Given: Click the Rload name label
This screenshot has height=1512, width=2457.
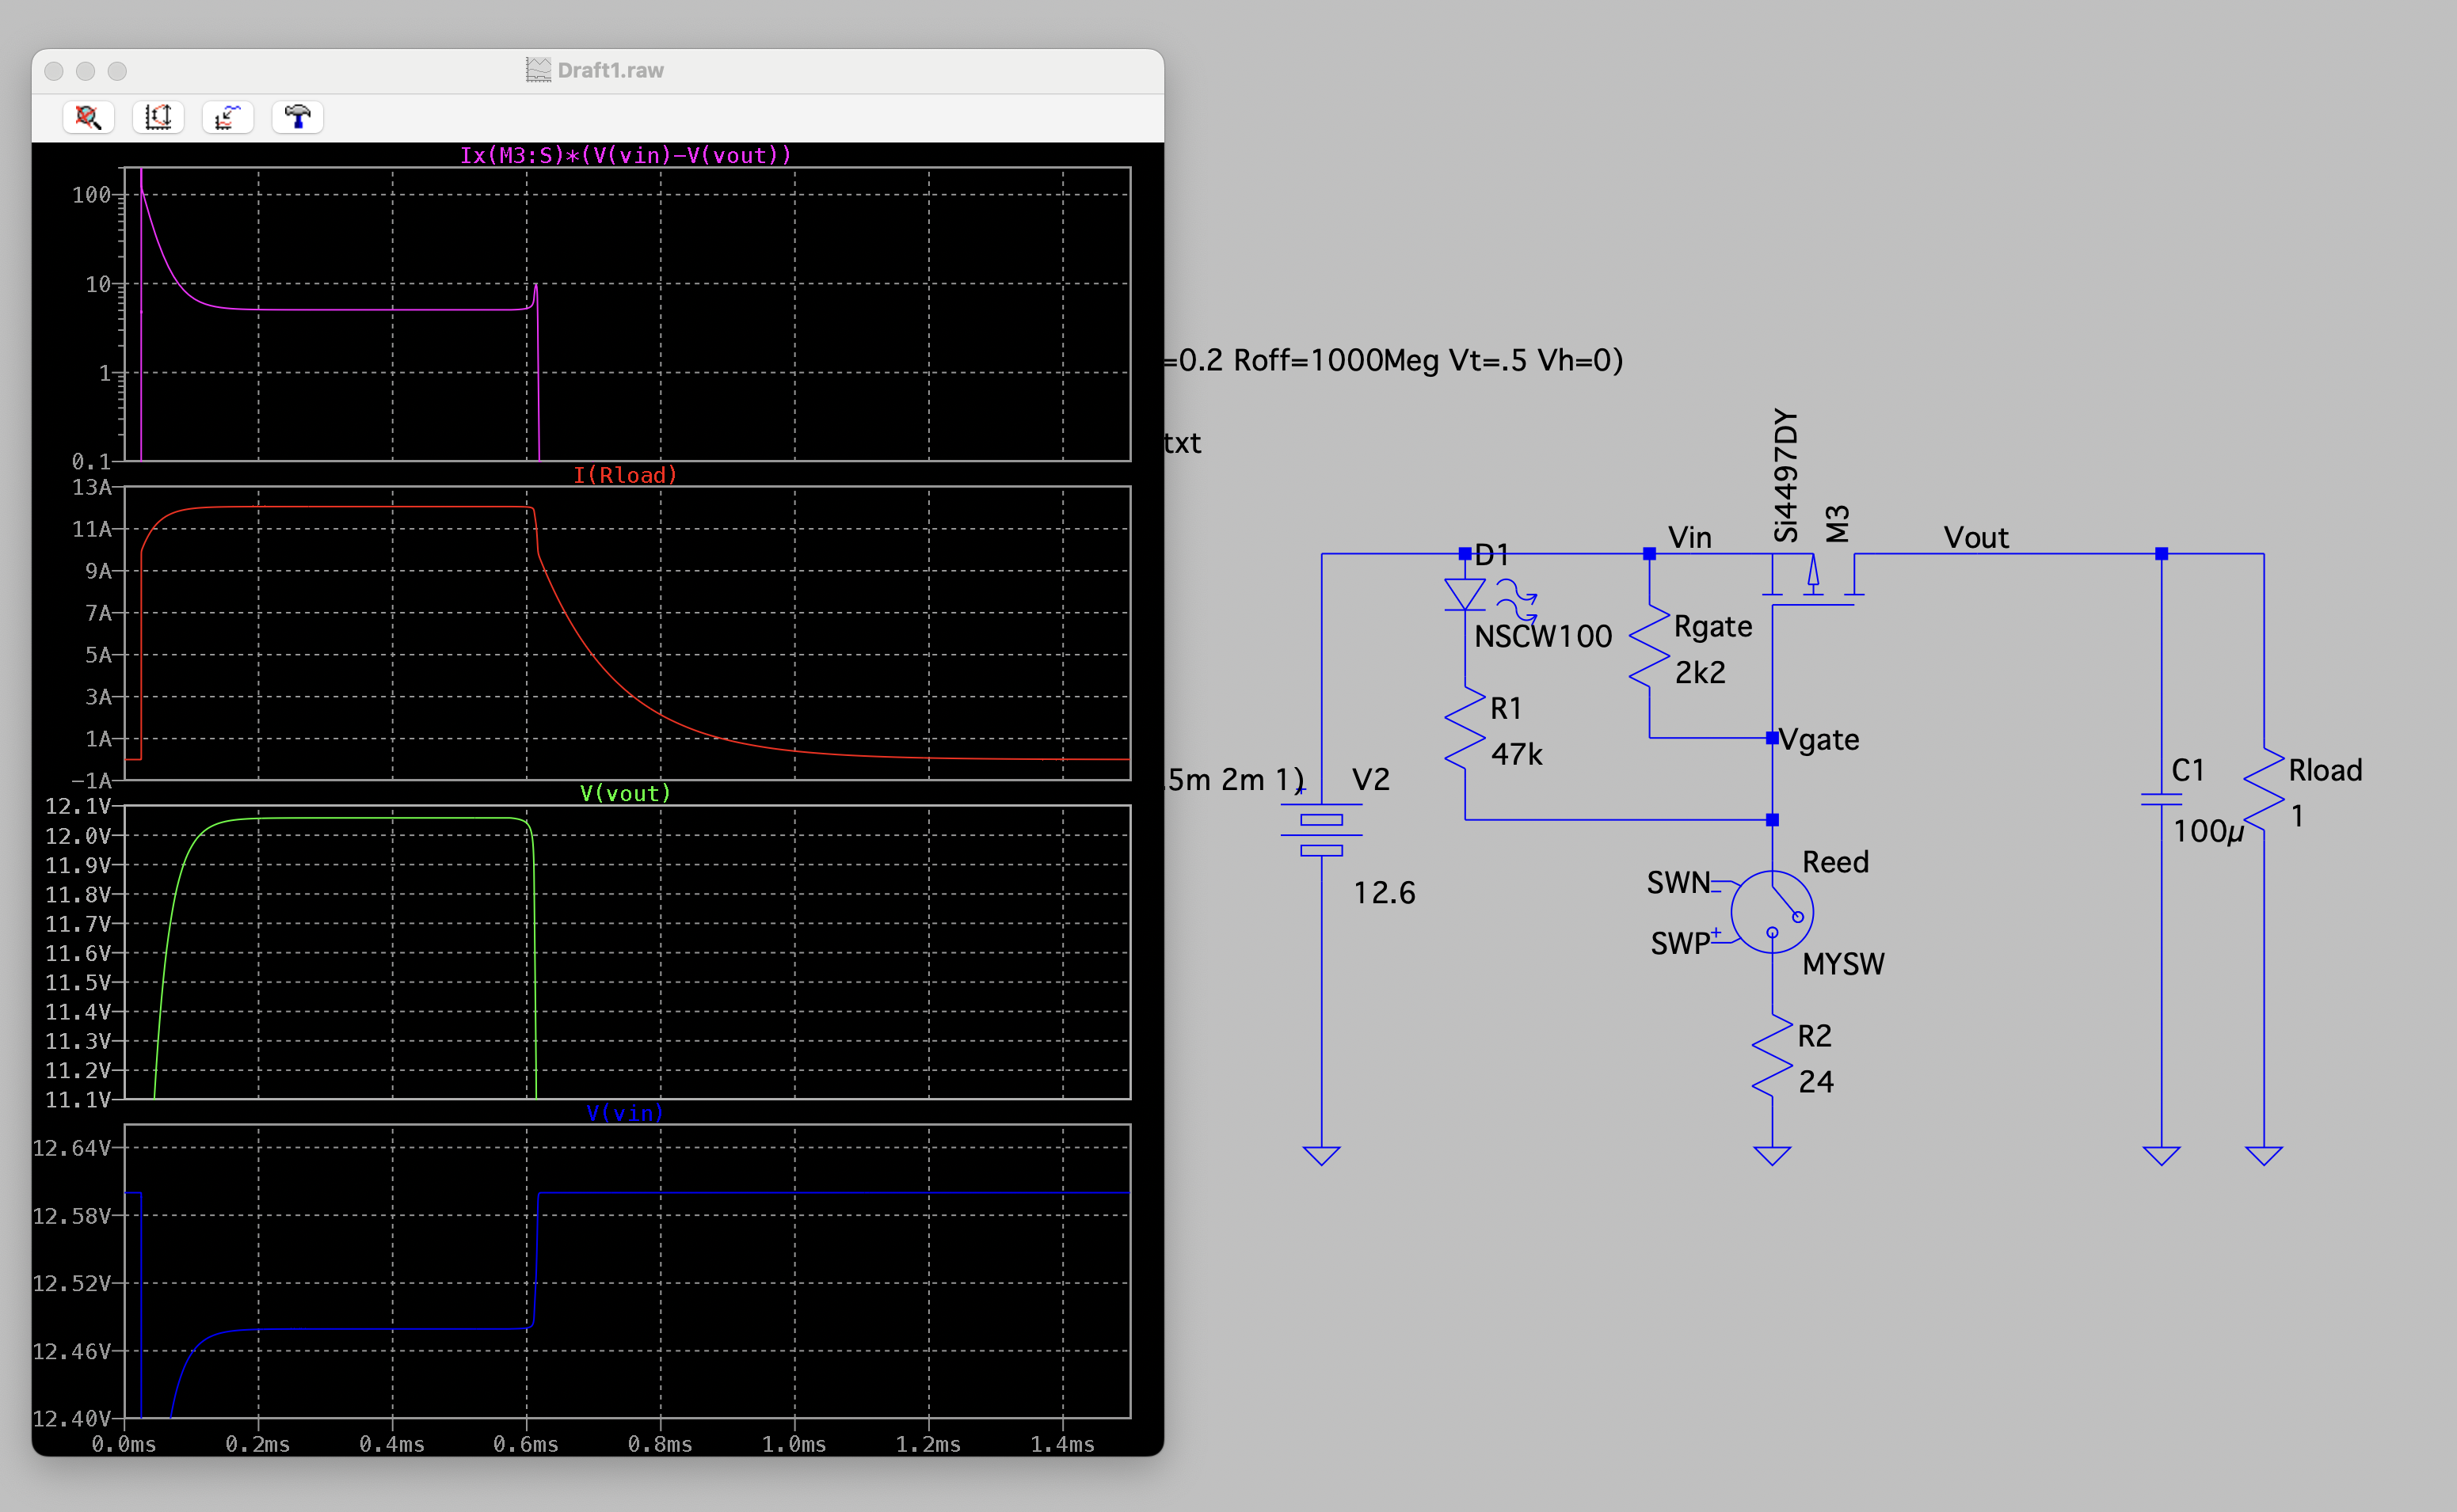Looking at the screenshot, I should pyautogui.click(x=2325, y=770).
